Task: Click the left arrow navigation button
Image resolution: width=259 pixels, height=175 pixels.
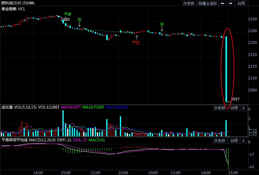Action: point(223,3)
